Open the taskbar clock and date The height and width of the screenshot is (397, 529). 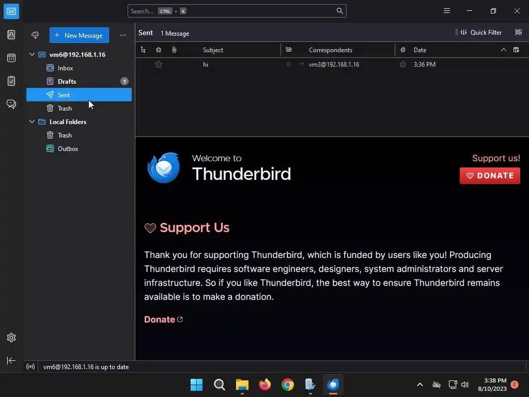point(492,385)
